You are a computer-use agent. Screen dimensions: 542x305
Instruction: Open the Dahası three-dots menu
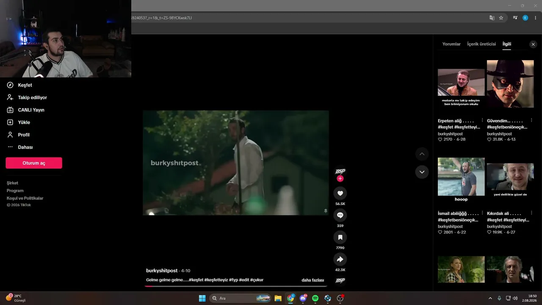coord(10,147)
